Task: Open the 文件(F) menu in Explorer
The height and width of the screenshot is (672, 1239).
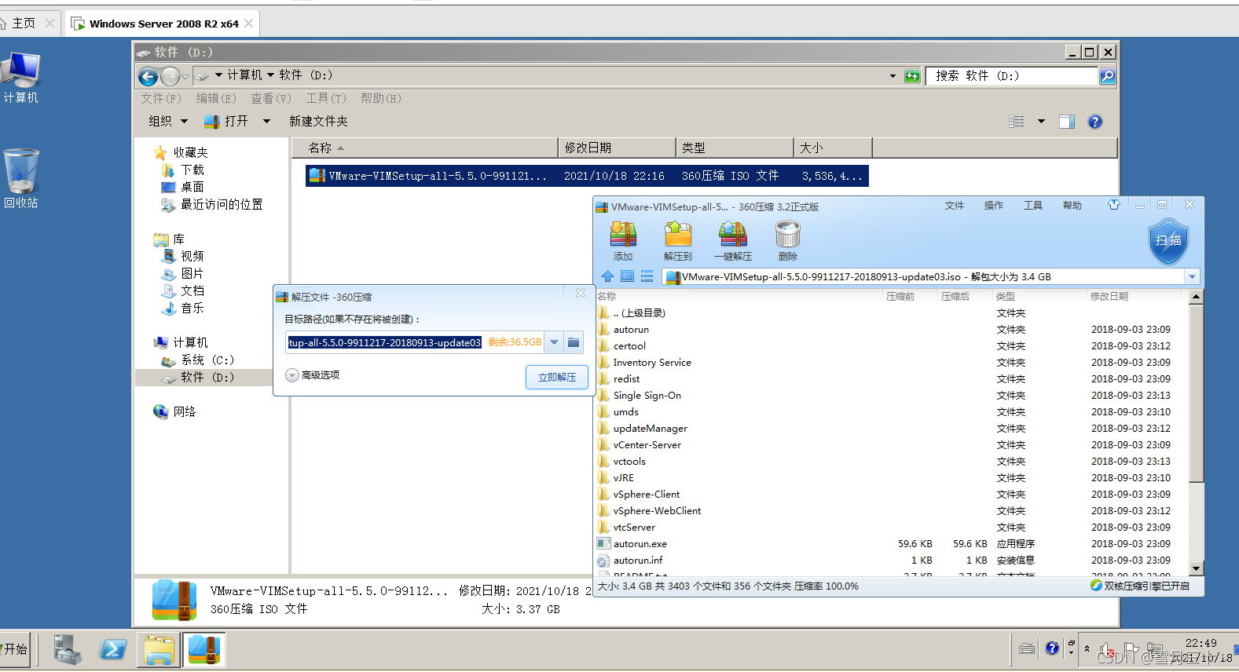Action: click(x=161, y=98)
